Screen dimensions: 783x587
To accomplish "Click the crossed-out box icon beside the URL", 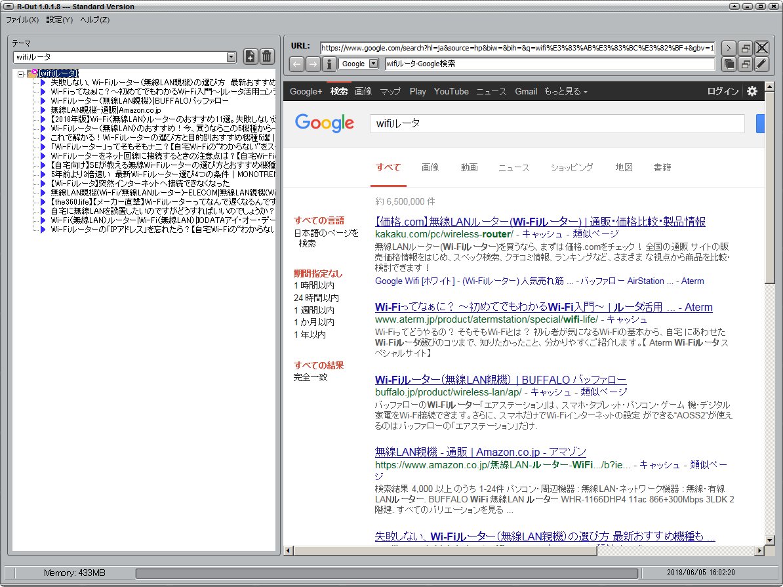I will (x=761, y=48).
